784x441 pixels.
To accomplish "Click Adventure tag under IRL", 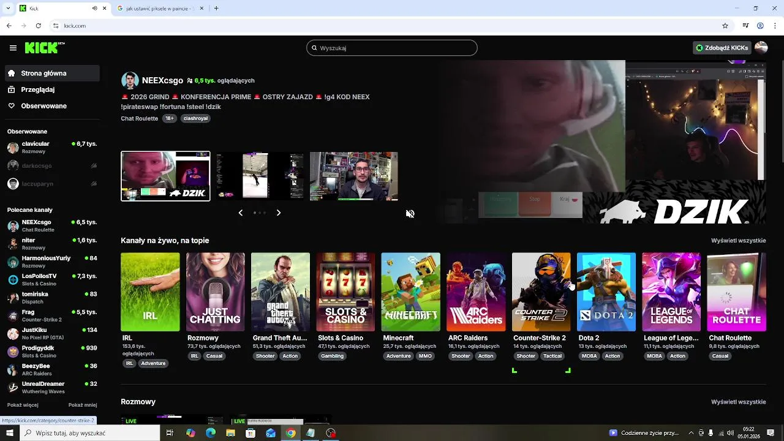I will coord(153,363).
